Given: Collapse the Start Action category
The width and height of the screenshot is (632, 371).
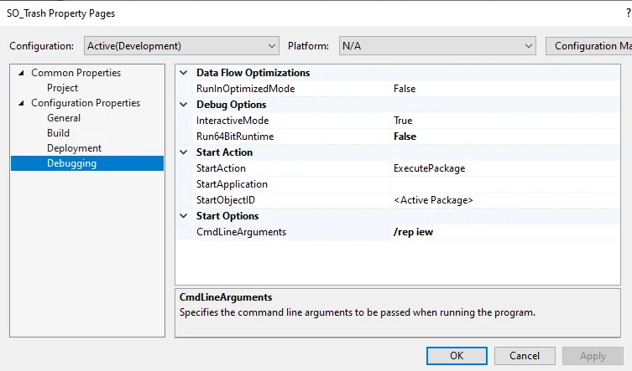Looking at the screenshot, I should [x=185, y=152].
